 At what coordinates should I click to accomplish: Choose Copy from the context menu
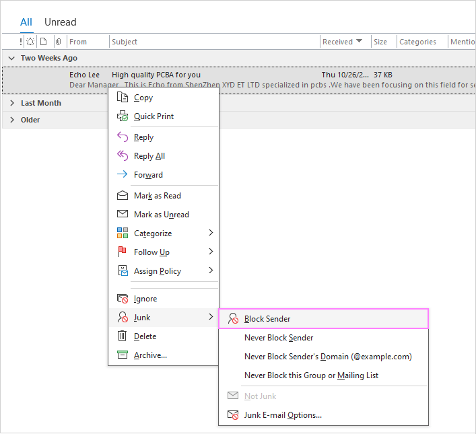pyautogui.click(x=164, y=98)
